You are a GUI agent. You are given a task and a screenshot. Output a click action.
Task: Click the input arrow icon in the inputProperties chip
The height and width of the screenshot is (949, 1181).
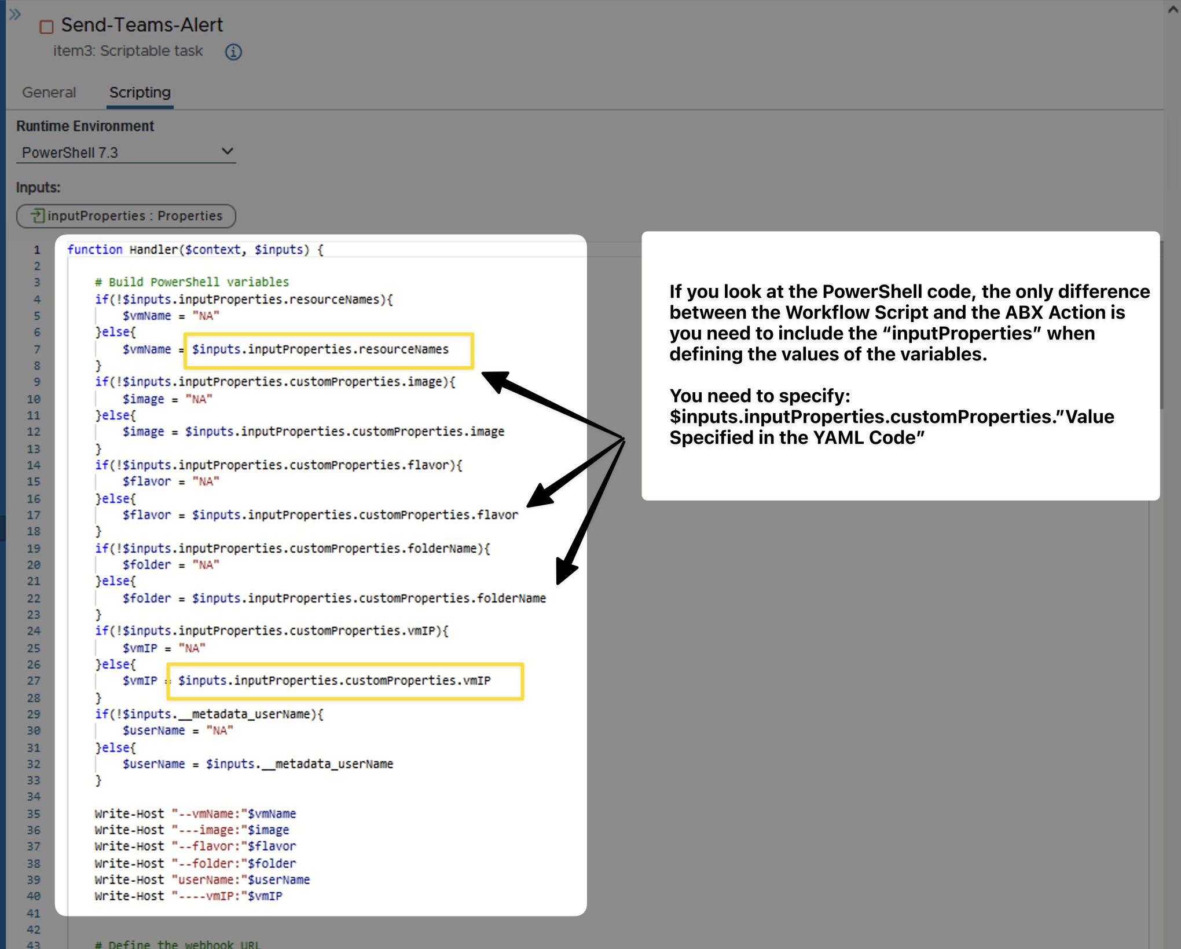pos(38,216)
